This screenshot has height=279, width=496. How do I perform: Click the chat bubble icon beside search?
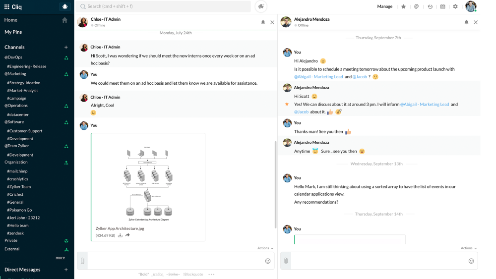click(261, 6)
